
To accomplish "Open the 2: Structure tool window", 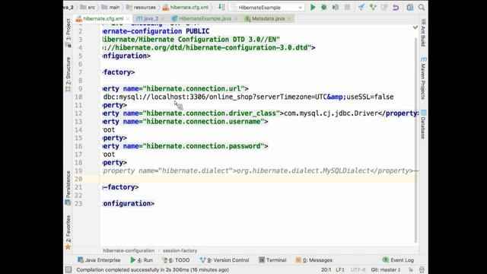I will tap(68, 74).
